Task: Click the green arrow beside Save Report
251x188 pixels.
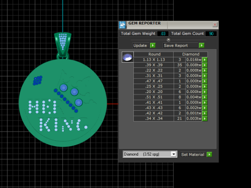Action: point(201,45)
